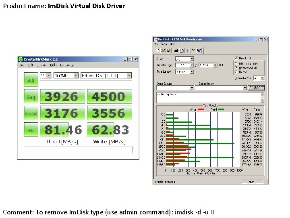This screenshot has width=290, height=218.
Task: Select the Neither radio button
Action: click(236, 72)
